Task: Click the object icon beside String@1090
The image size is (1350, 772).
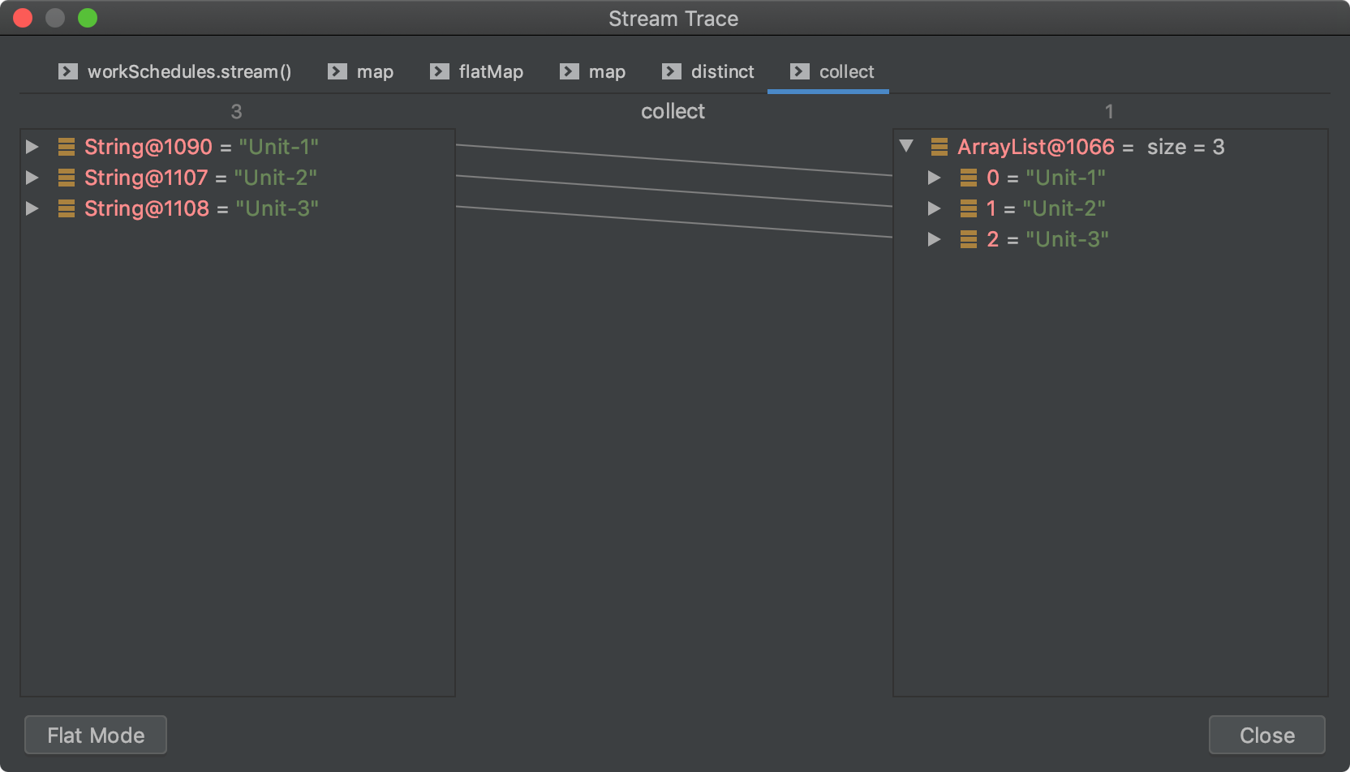Action: pyautogui.click(x=67, y=147)
